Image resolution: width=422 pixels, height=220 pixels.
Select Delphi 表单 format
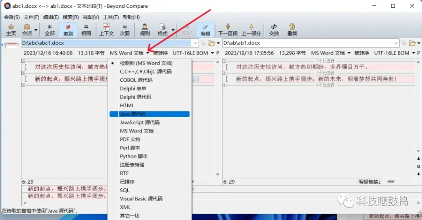[x=150, y=88]
